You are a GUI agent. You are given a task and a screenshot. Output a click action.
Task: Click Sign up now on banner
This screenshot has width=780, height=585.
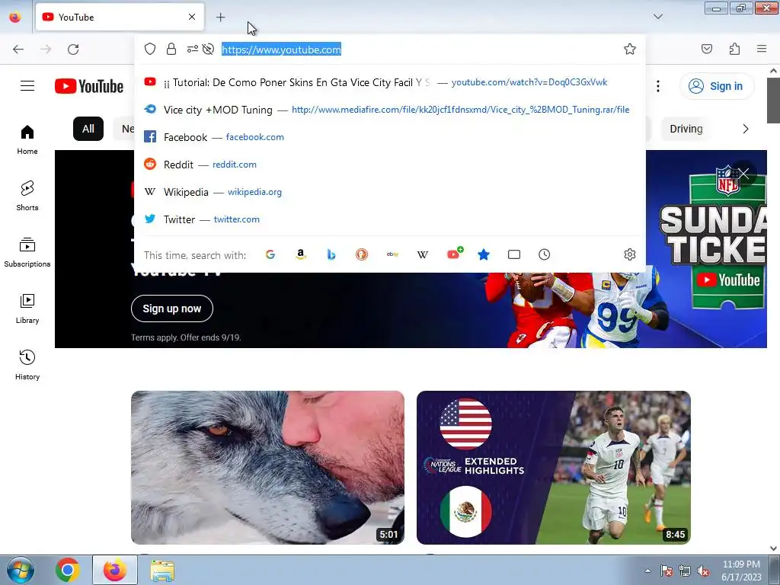coord(172,308)
